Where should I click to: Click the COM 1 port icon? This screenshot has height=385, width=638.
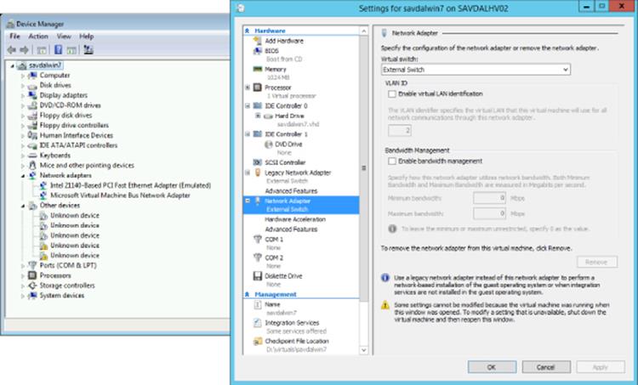coord(257,240)
